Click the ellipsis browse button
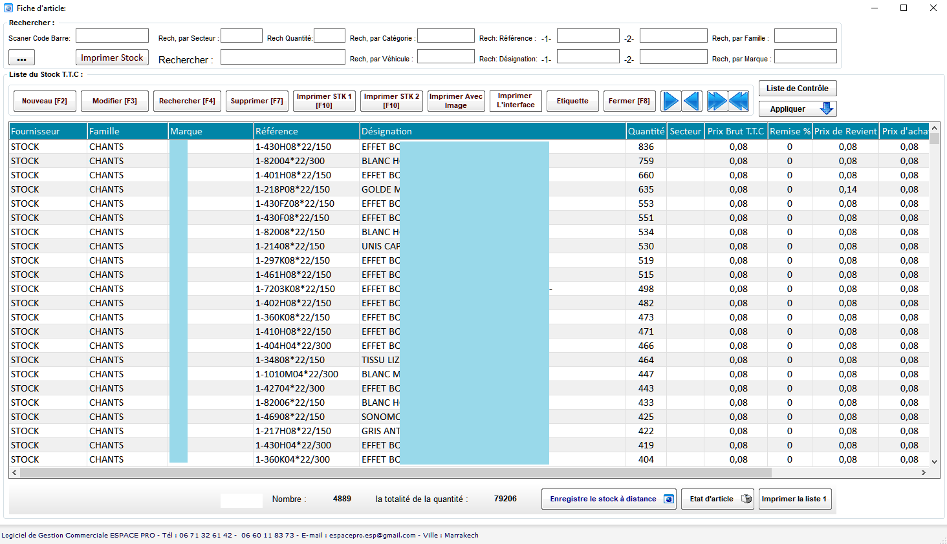Screen dimensions: 947x544 21,58
